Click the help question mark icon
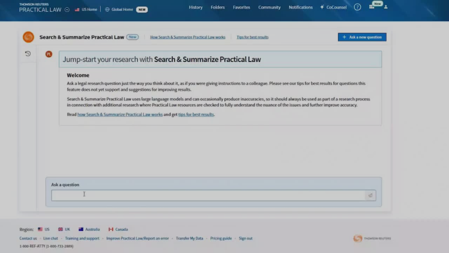This screenshot has height=253, width=449. coord(357,7)
